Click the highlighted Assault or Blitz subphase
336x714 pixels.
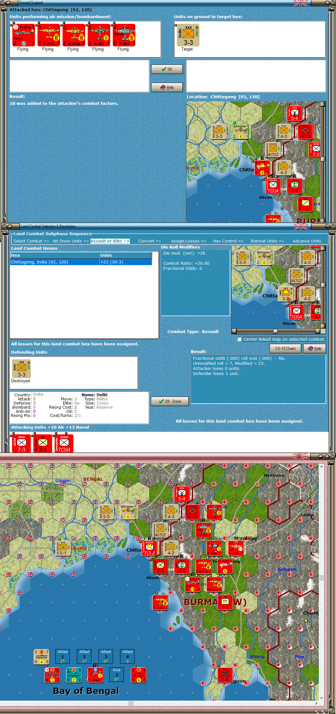(110, 241)
